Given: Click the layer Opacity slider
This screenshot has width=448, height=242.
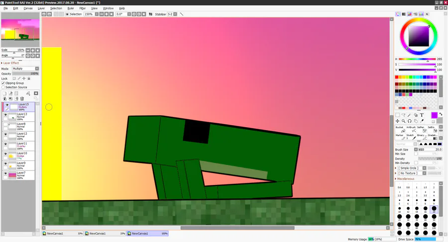Looking at the screenshot, I should coord(25,74).
